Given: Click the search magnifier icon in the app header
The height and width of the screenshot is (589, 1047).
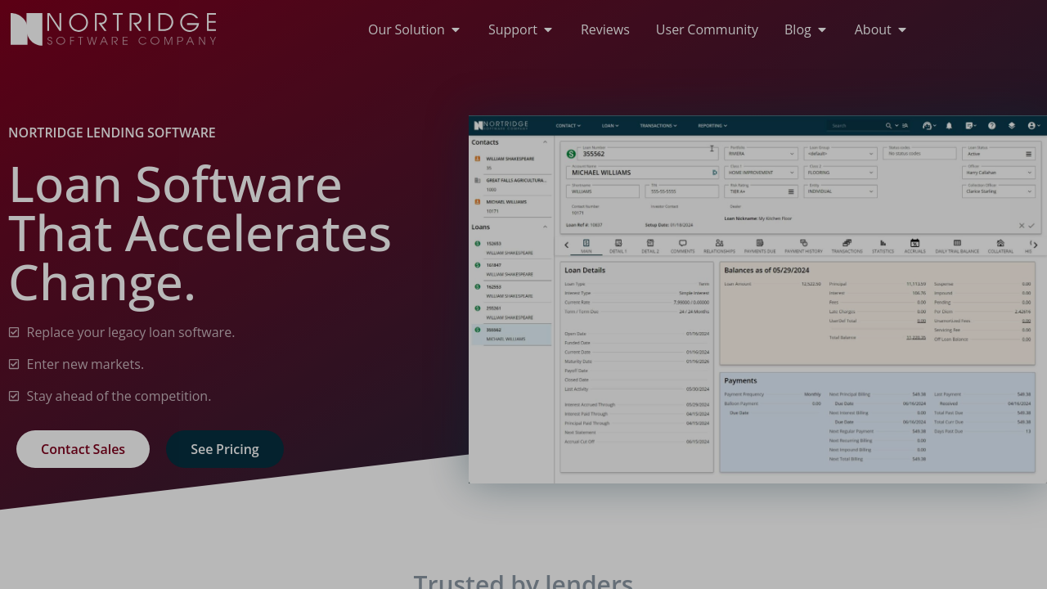Looking at the screenshot, I should pyautogui.click(x=888, y=126).
